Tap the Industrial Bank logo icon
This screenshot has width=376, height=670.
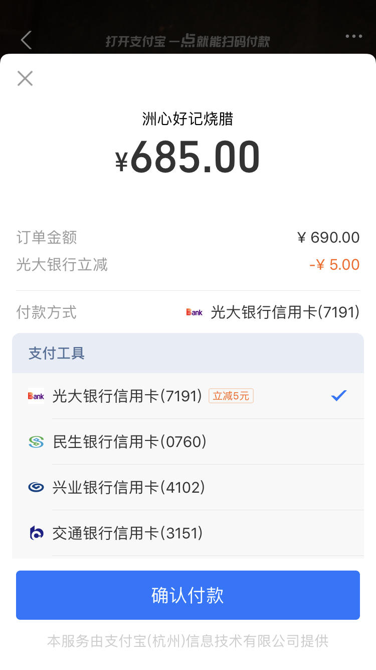coord(36,487)
